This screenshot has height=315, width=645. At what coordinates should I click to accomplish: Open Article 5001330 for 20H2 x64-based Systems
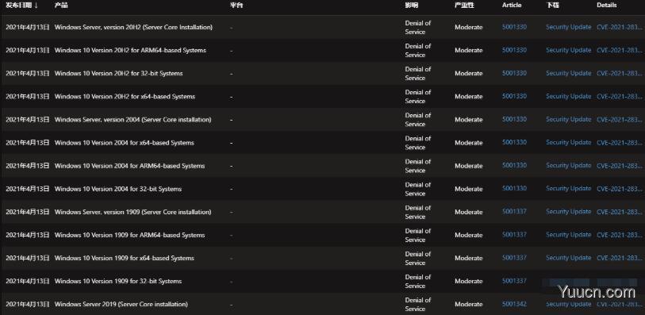(x=514, y=96)
